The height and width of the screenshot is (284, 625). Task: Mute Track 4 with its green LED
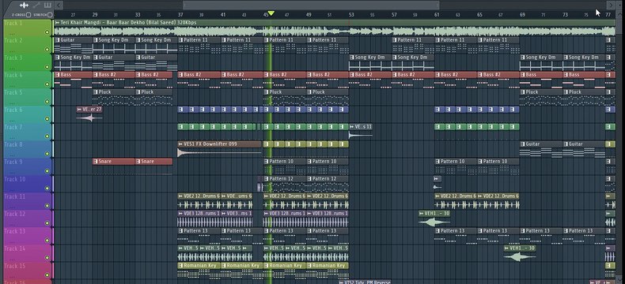point(47,84)
